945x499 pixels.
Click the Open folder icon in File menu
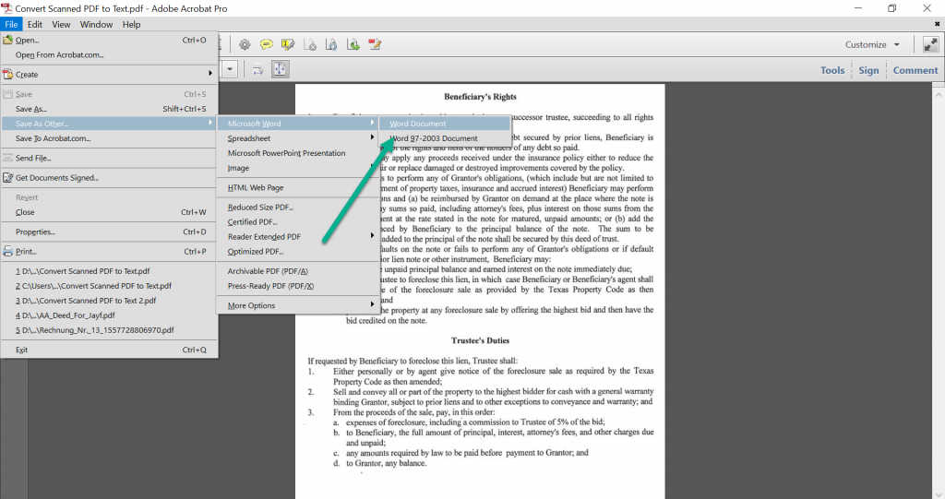pos(7,40)
